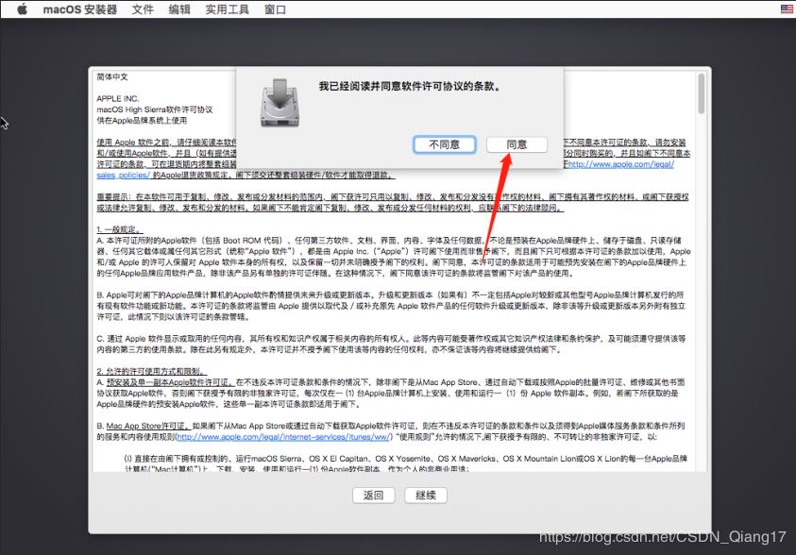Click the dialog text about agreeing to terms

[x=408, y=86]
